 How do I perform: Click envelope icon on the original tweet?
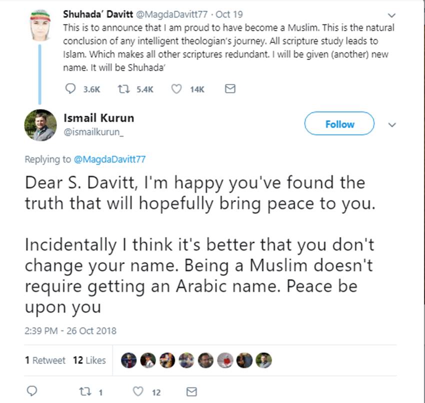229,88
